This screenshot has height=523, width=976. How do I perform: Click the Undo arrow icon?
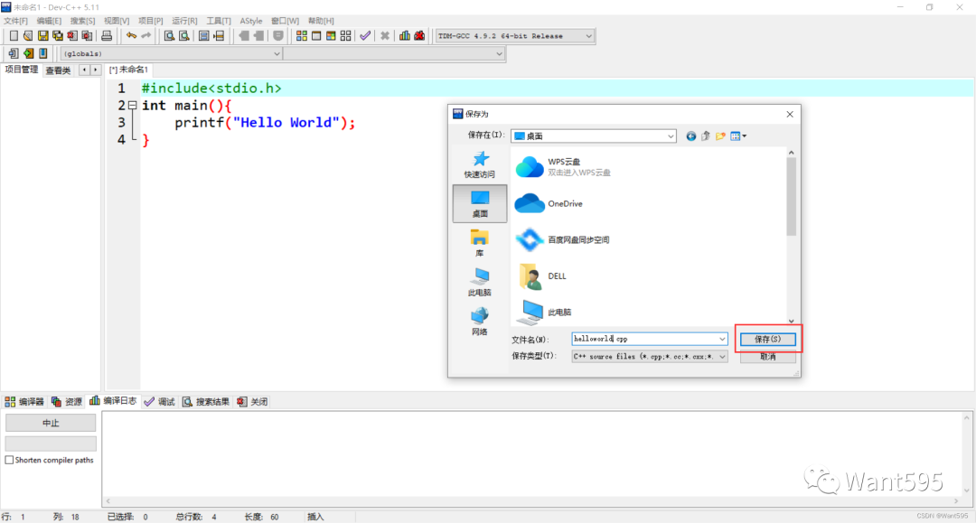[x=131, y=36]
